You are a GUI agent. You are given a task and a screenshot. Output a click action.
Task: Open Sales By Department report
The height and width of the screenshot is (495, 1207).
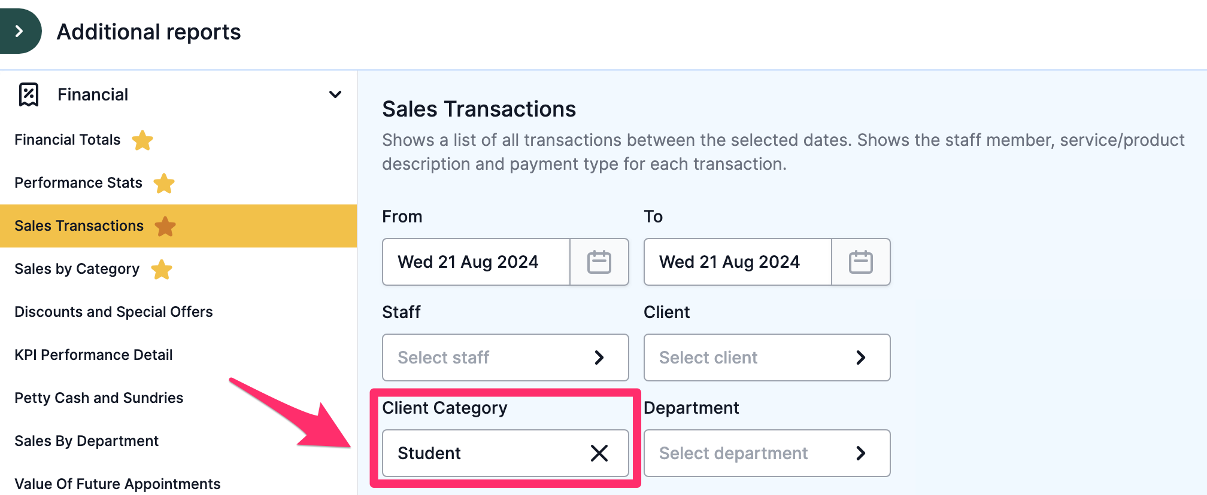[86, 441]
